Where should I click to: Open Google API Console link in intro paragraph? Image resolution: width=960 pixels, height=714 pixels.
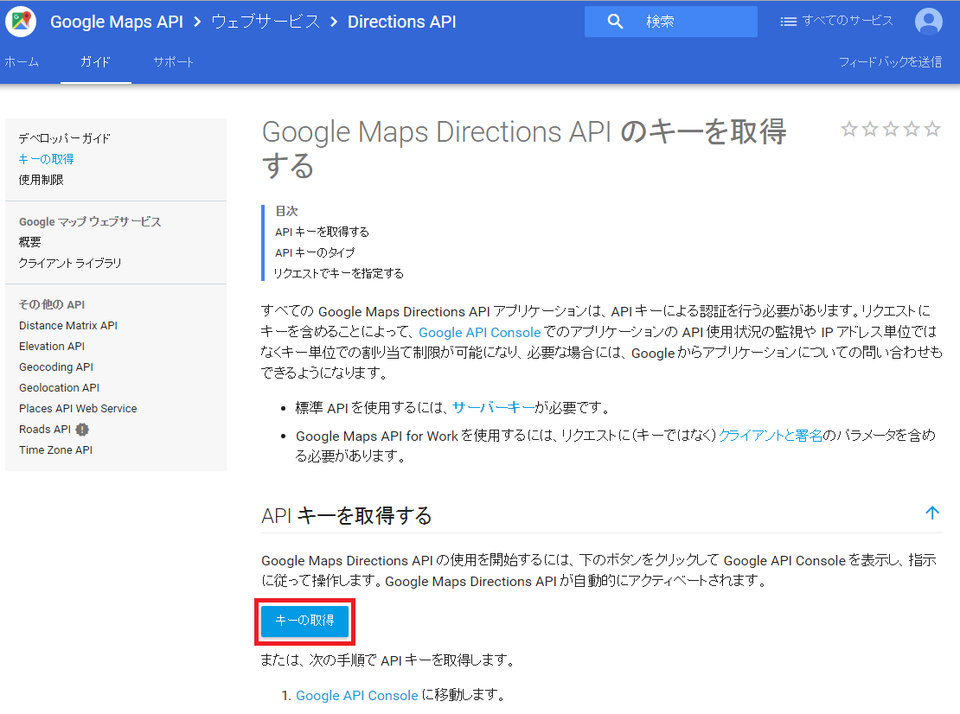click(479, 332)
